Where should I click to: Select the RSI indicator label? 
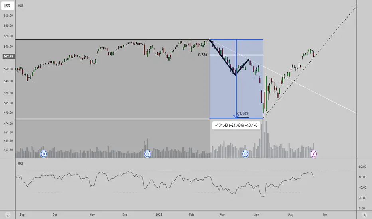pos(20,164)
